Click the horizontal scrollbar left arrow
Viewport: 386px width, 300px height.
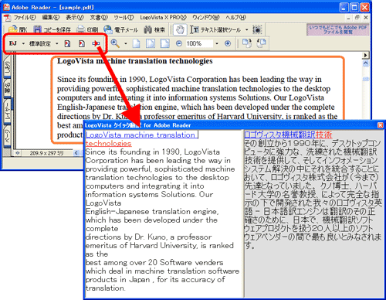(76, 153)
